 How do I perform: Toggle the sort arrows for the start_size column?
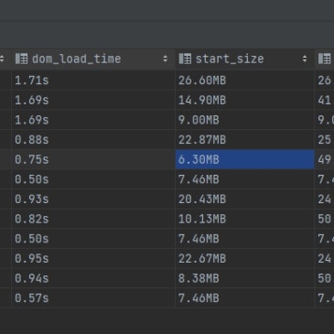point(305,59)
